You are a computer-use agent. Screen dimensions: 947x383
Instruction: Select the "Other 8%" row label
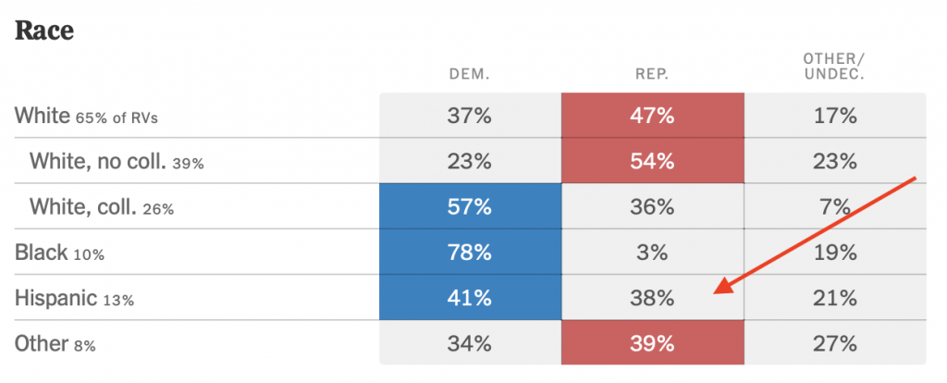click(x=55, y=344)
